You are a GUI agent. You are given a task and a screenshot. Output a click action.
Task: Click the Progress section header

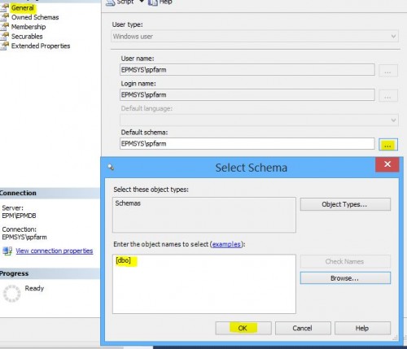50,273
